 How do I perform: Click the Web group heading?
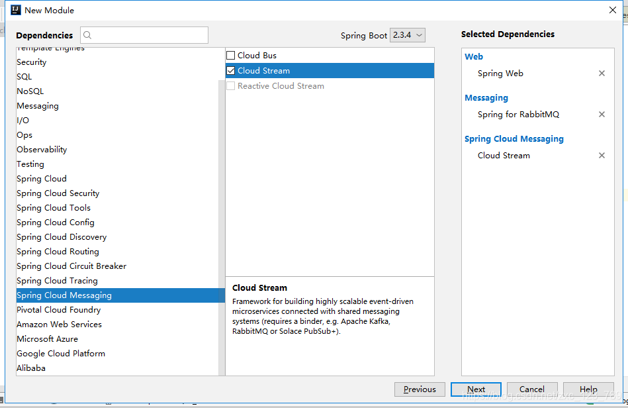tap(474, 56)
